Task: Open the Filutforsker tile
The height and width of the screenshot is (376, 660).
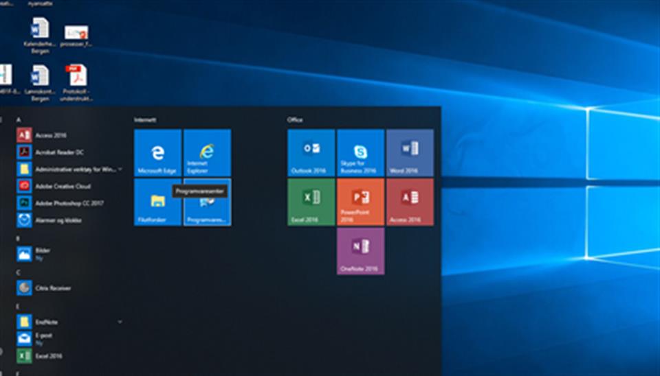Action: 157,202
